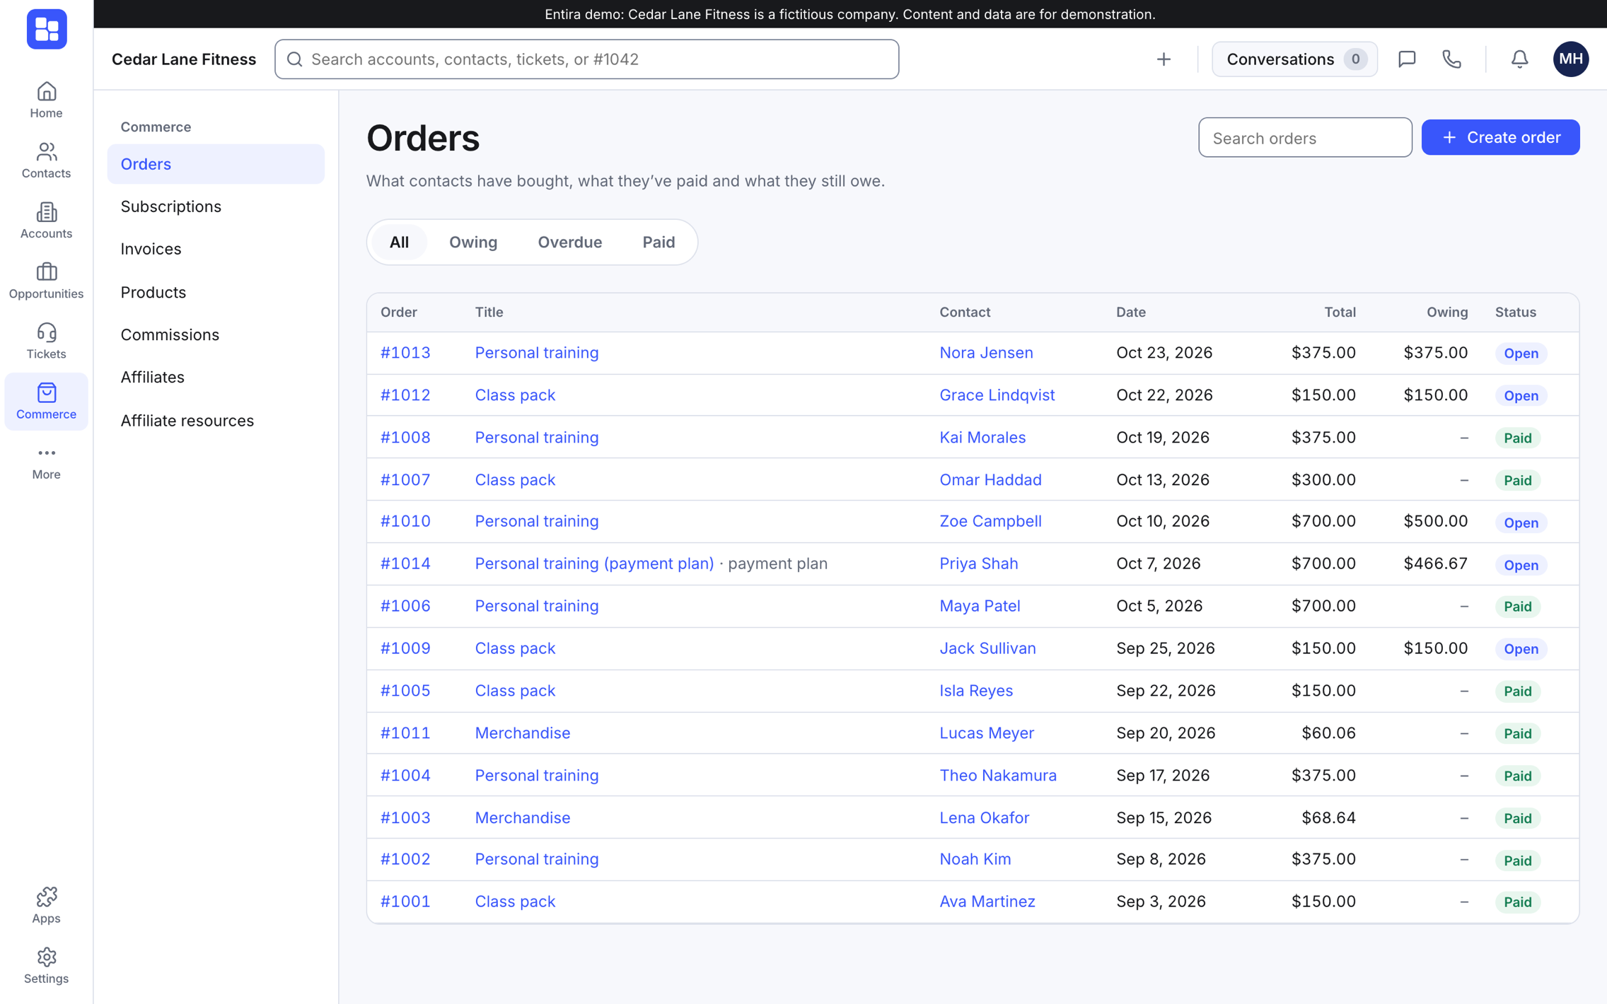Viewport: 1607px width, 1004px height.
Task: Switch to the Overdue filter tab
Action: pos(569,242)
